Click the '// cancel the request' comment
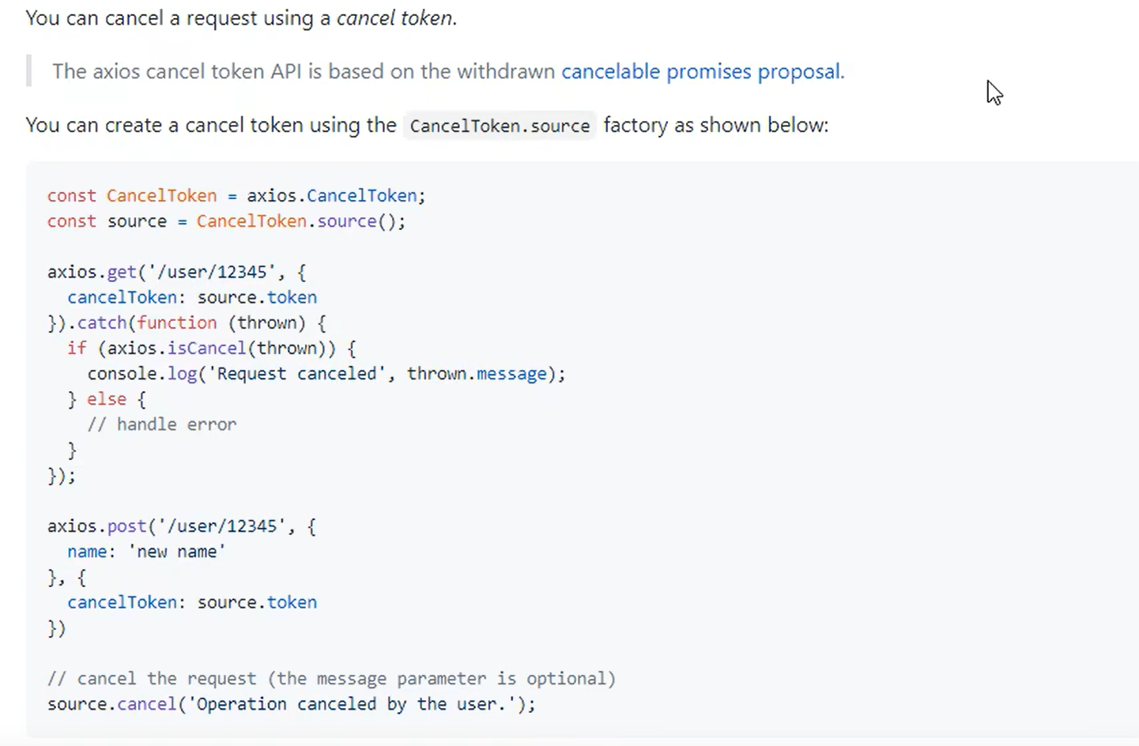This screenshot has height=746, width=1139. pos(330,679)
